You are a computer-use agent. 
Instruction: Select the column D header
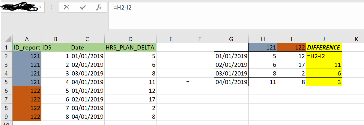tap(130, 39)
